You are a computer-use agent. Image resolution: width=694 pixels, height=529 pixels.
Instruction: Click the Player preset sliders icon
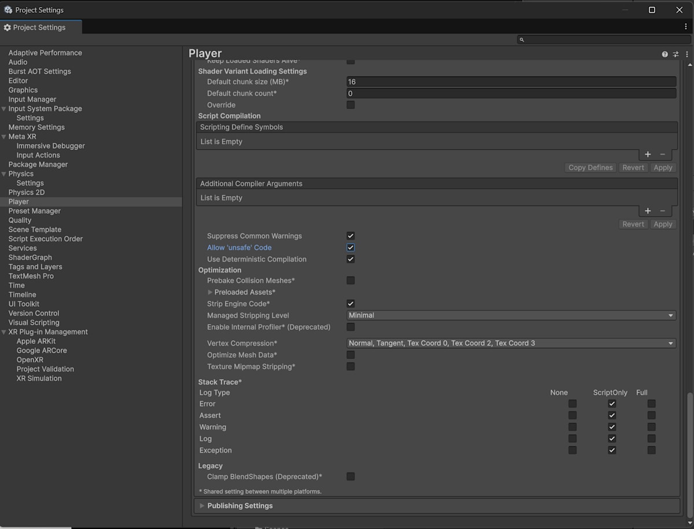coord(675,54)
